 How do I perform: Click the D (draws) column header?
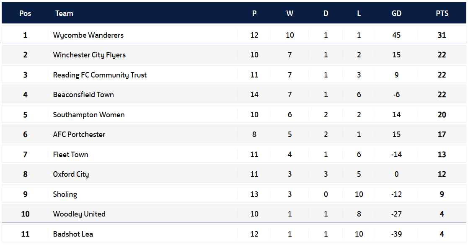pyautogui.click(x=326, y=13)
